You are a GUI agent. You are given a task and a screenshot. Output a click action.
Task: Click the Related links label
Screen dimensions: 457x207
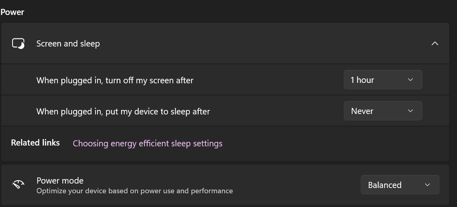[x=35, y=143]
